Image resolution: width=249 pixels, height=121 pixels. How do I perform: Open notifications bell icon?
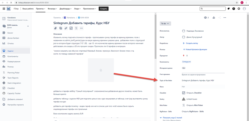point(229,9)
